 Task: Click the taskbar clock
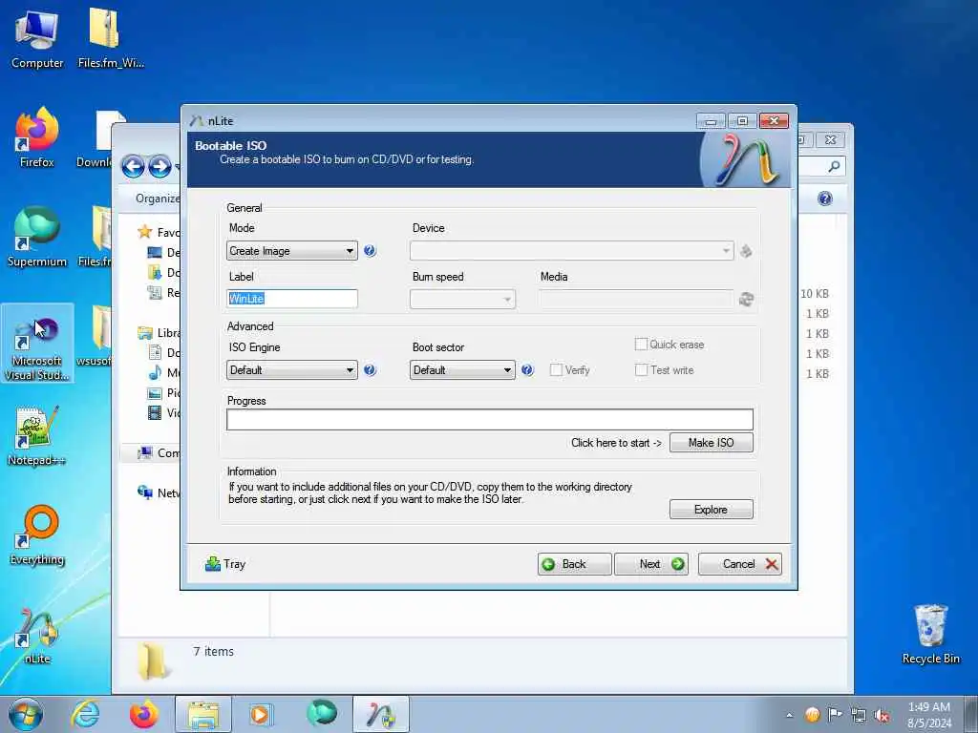coord(929,715)
